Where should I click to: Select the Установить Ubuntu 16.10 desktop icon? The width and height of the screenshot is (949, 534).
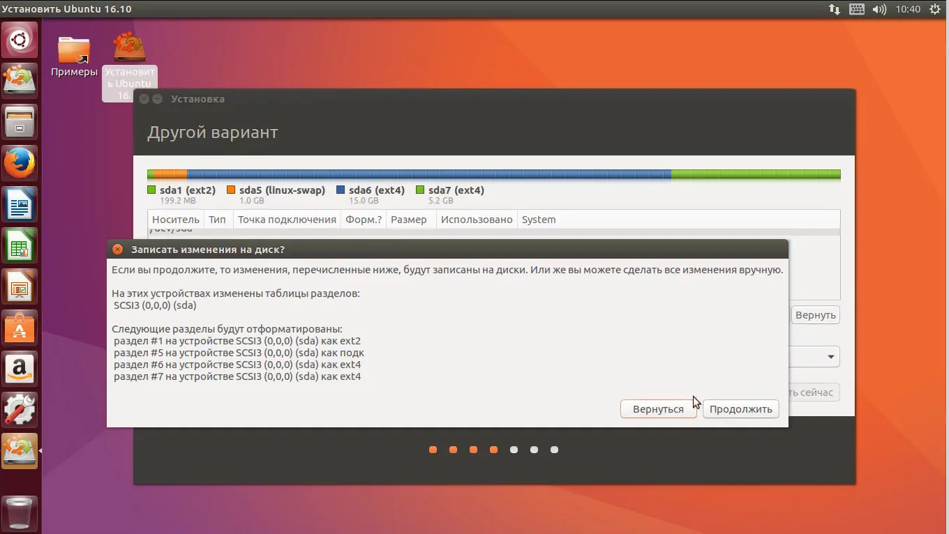point(130,66)
